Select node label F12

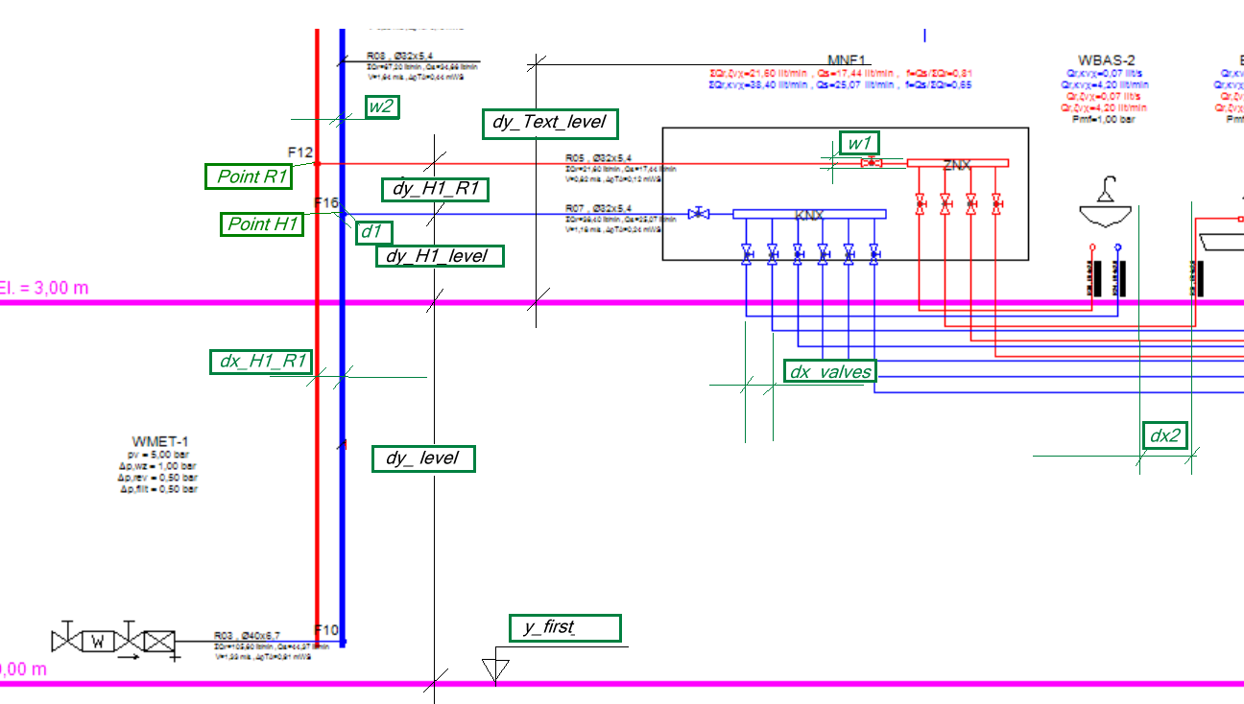[300, 153]
